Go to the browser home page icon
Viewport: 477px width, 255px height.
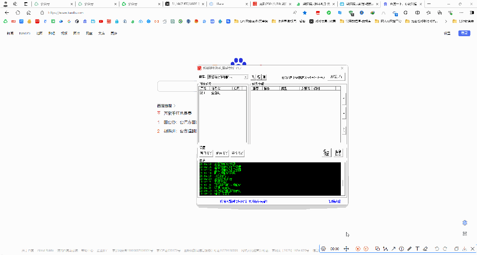pyautogui.click(x=29, y=13)
